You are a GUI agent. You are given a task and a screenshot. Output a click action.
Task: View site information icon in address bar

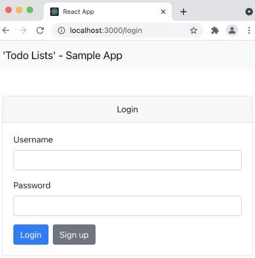tap(61, 31)
